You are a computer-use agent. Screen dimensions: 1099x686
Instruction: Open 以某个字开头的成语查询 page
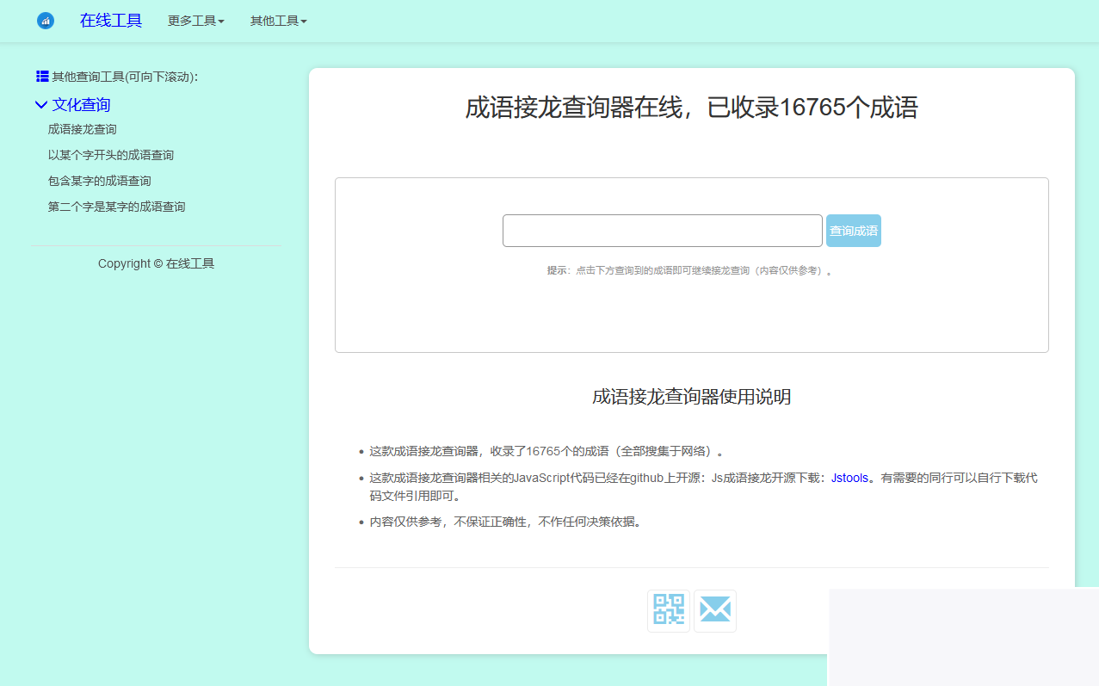point(111,155)
